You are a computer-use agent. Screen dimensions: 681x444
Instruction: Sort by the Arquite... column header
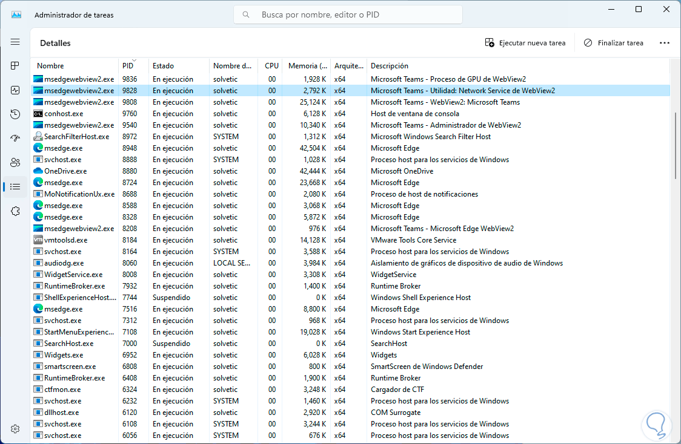tap(349, 66)
